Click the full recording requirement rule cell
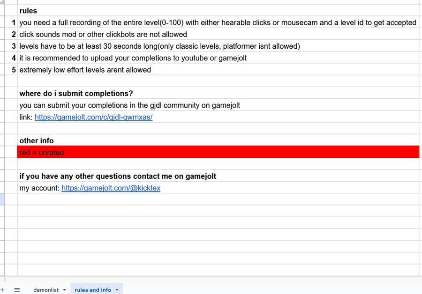Screen dimensions: 422x294 click(x=218, y=22)
